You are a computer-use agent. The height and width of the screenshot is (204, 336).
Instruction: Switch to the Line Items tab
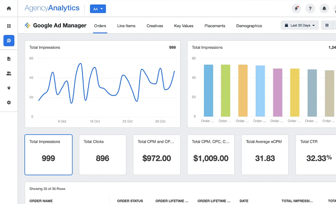126,26
